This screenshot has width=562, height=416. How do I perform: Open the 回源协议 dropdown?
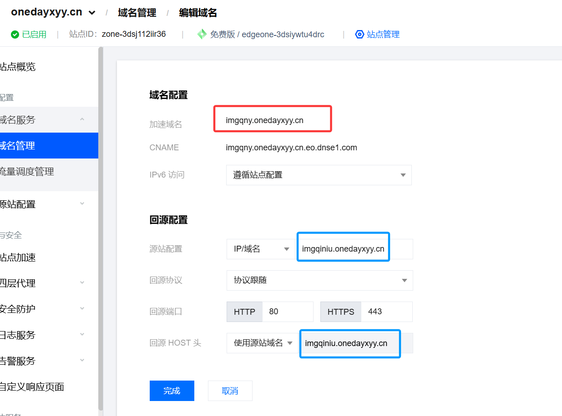pos(404,281)
